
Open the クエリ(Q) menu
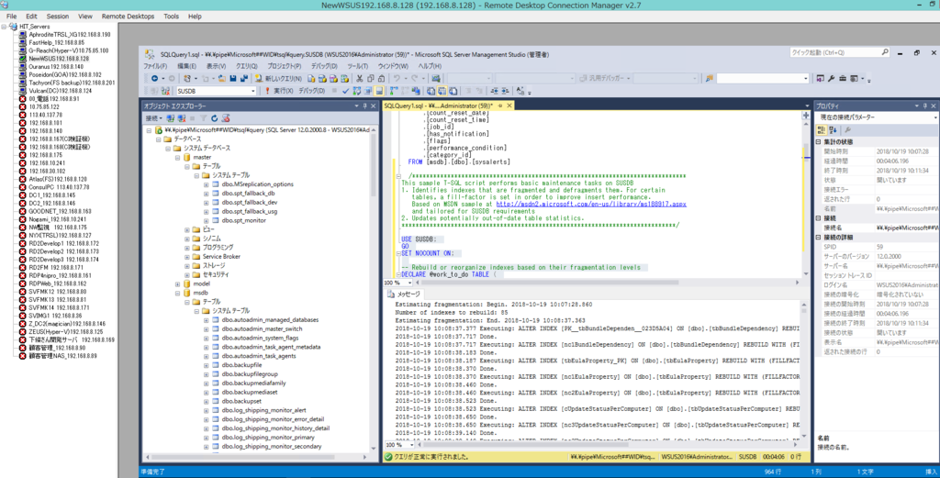[246, 66]
